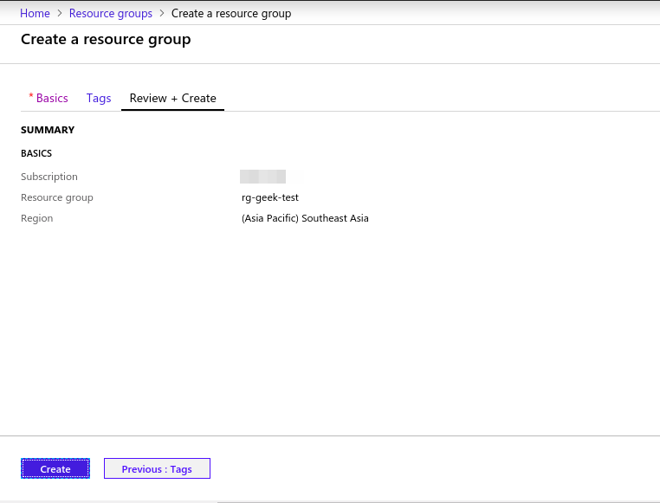660x503 pixels.
Task: Click the red asterisk on Basics tab
Action: click(31, 96)
